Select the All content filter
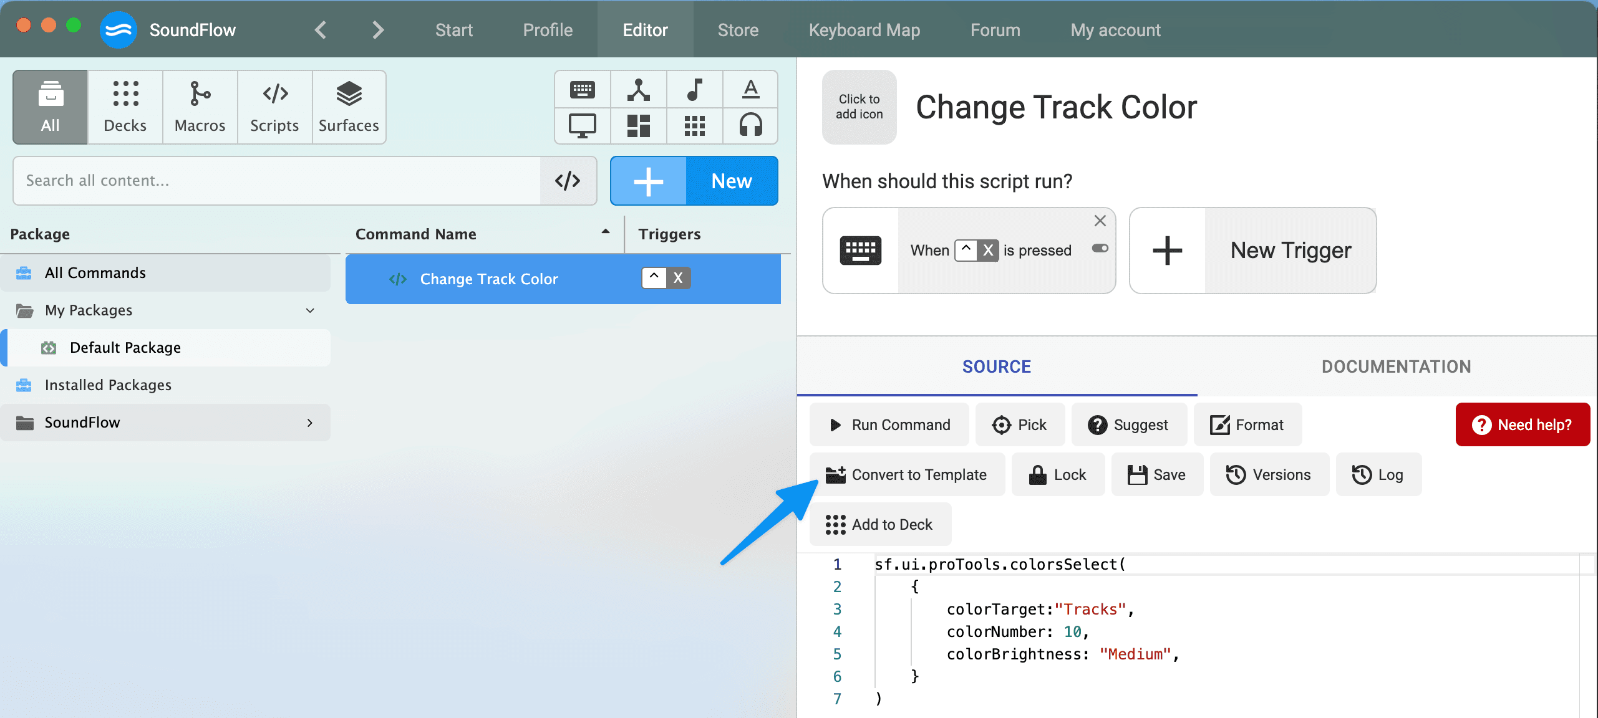 pos(51,107)
